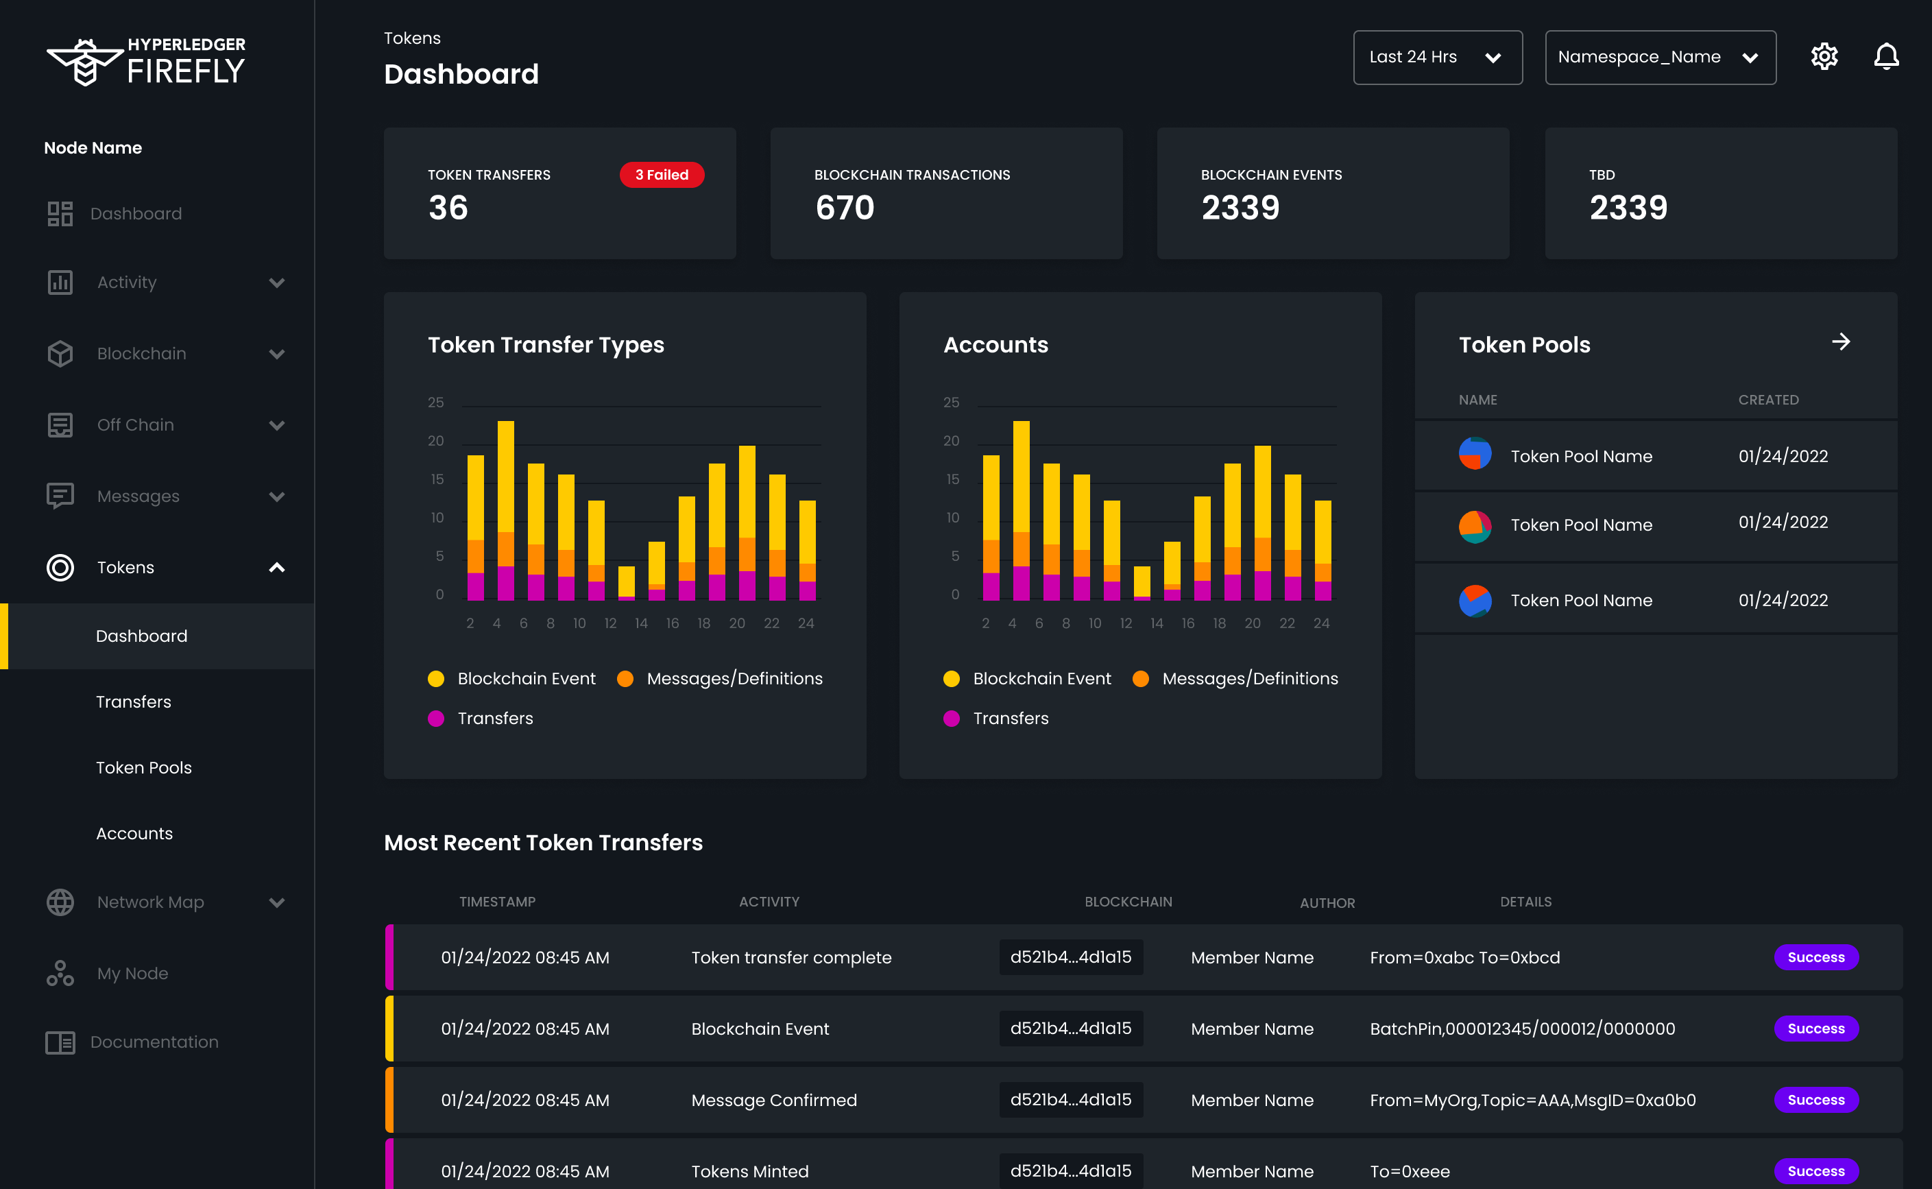Click the Off Chain document icon

tap(60, 424)
